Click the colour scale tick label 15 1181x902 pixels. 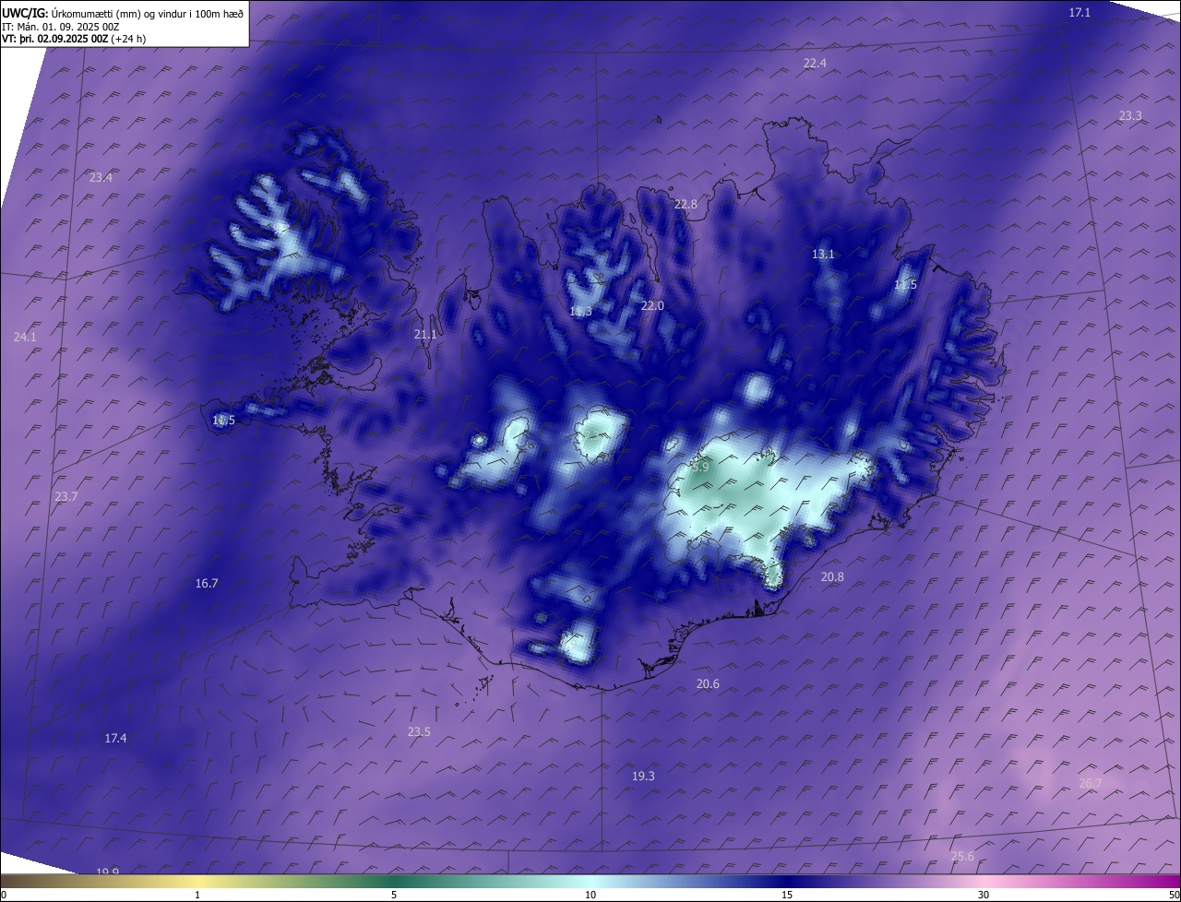point(787,895)
